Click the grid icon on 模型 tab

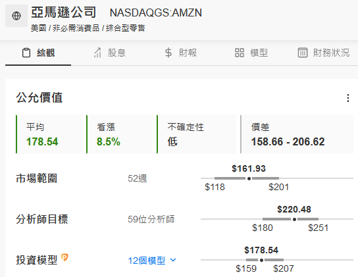click(x=240, y=53)
